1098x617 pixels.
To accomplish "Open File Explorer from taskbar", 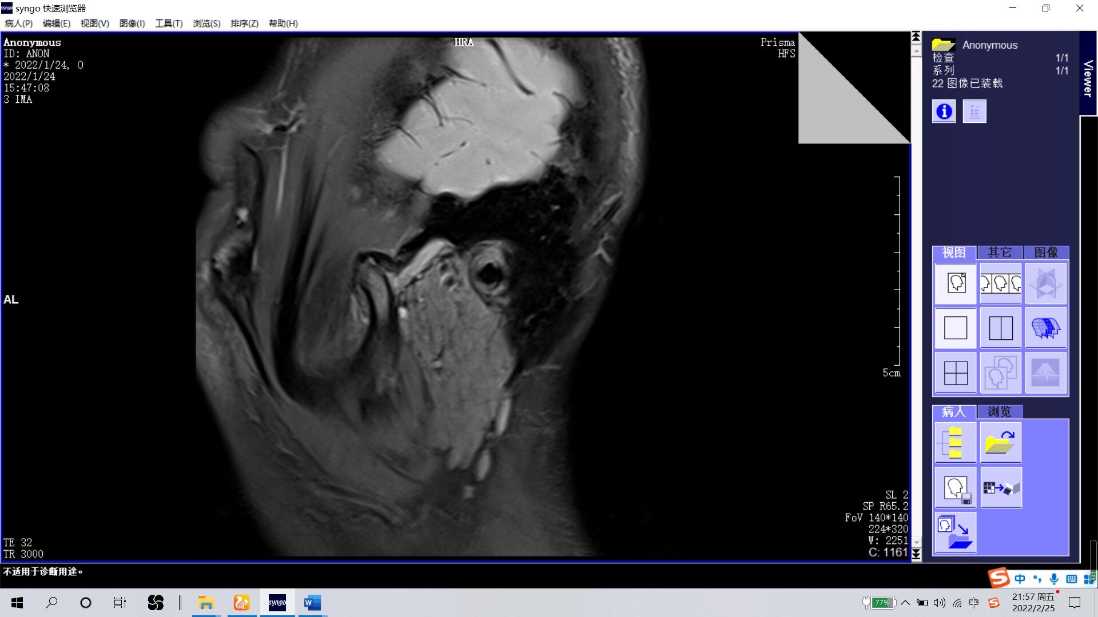I will point(206,603).
